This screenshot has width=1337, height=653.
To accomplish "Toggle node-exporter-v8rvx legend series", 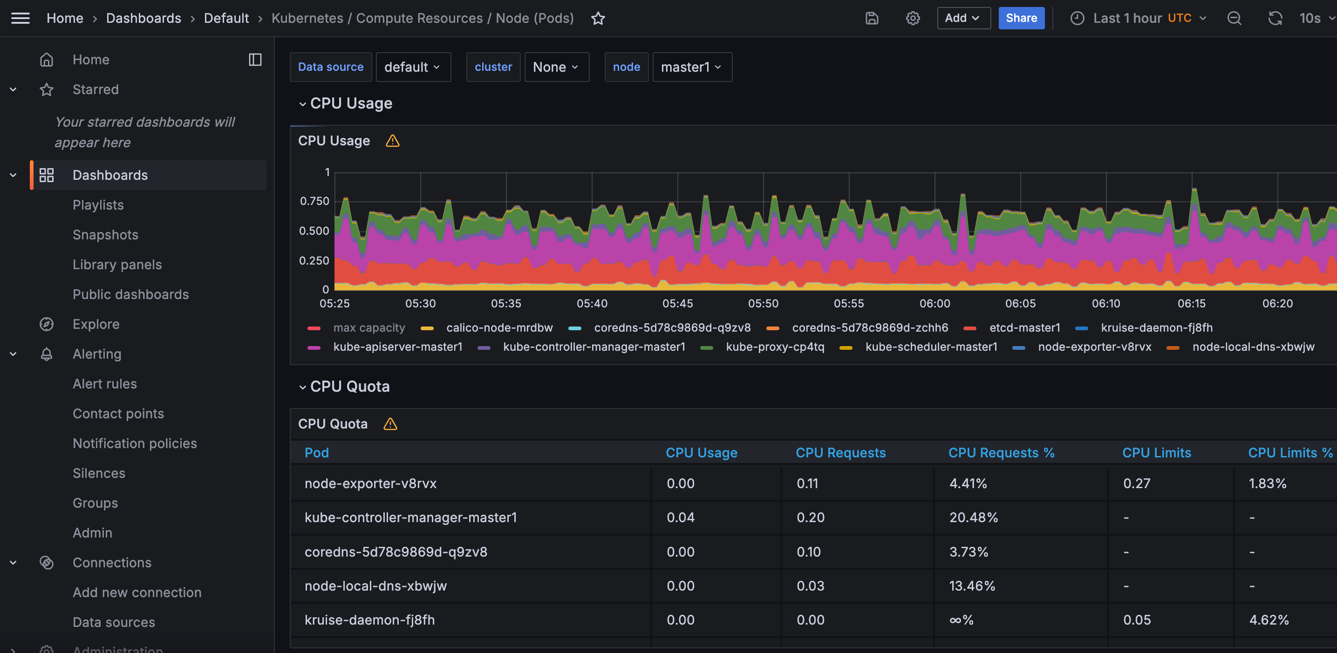I will click(x=1095, y=347).
